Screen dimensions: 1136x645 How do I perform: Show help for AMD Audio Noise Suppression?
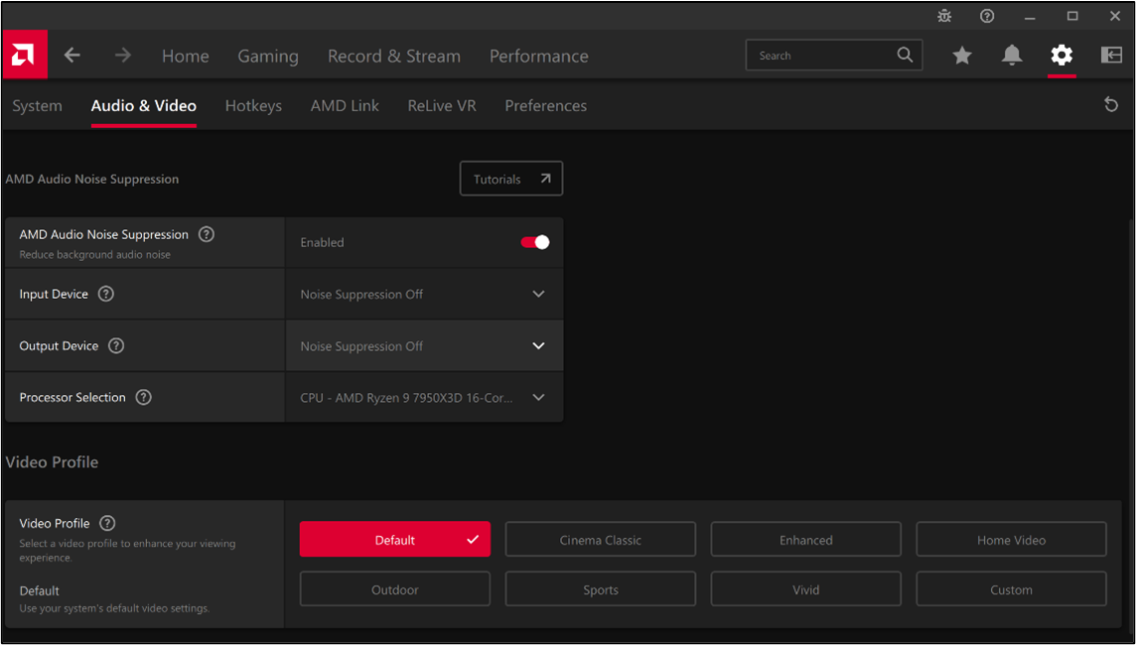(207, 234)
